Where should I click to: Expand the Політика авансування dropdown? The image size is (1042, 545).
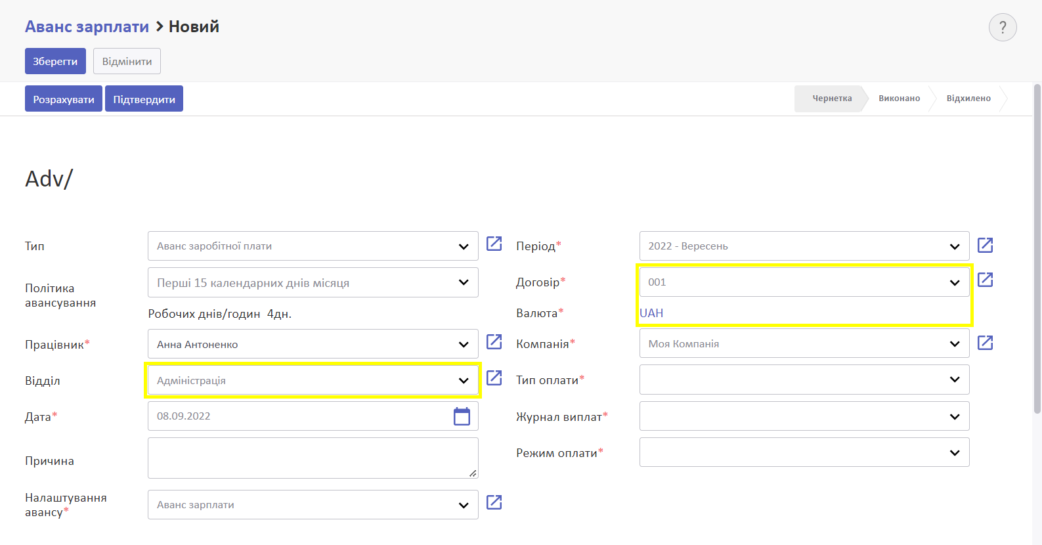(313, 282)
